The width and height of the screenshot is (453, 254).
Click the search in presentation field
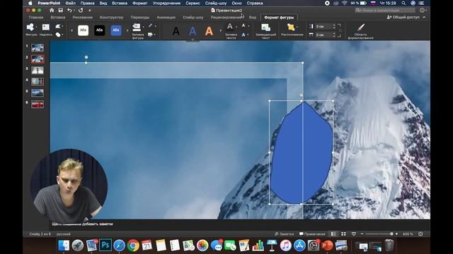[x=385, y=10]
